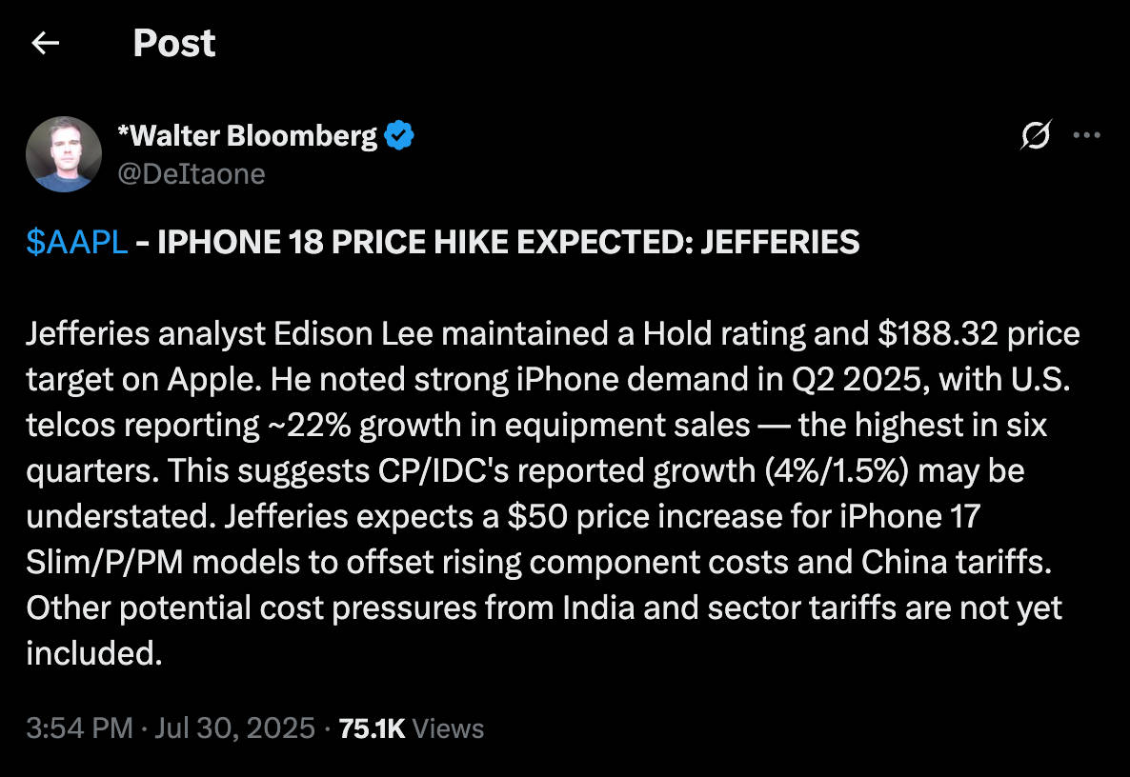Click the $AAPL cashtag link
The width and height of the screenshot is (1130, 777).
point(76,243)
